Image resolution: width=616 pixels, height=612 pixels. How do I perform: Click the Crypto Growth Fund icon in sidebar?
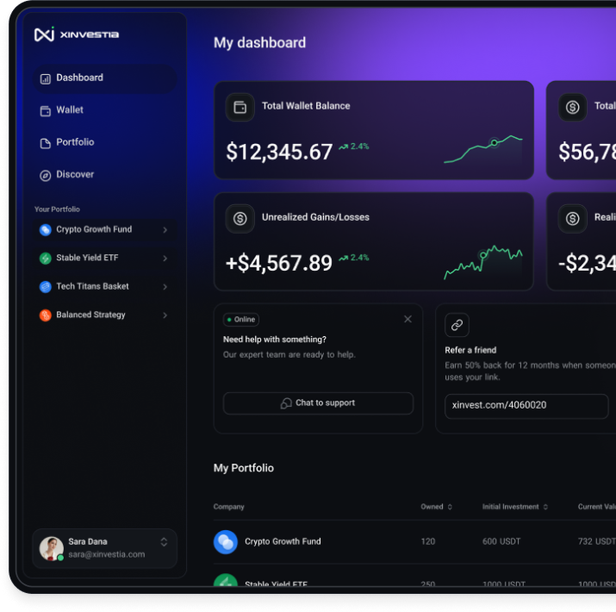pos(46,230)
